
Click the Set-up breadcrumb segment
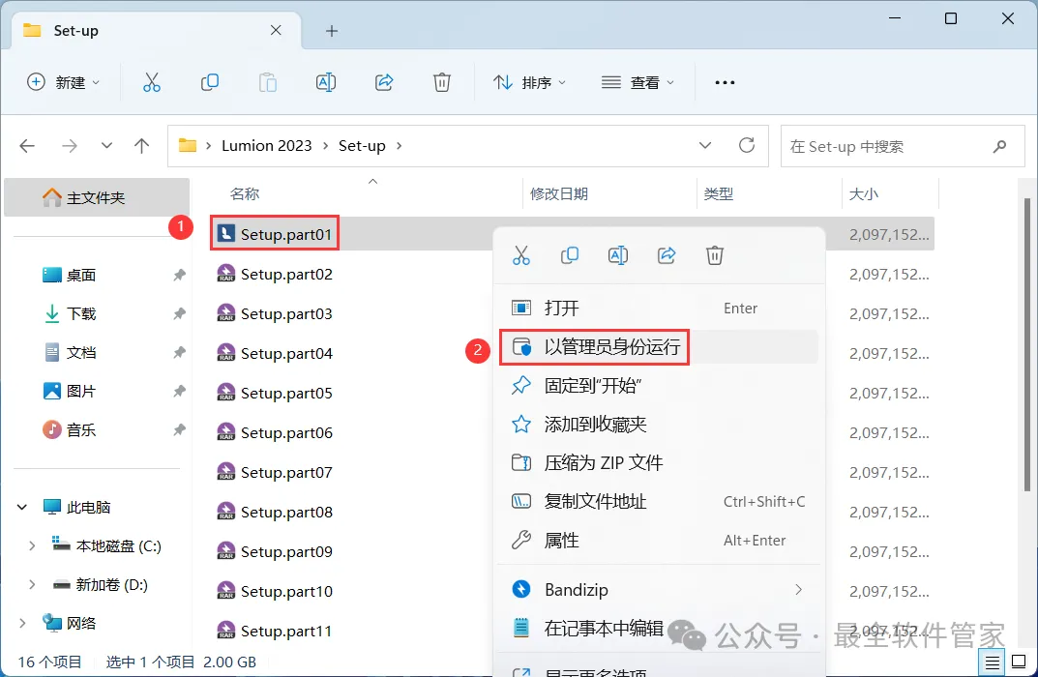pos(362,146)
